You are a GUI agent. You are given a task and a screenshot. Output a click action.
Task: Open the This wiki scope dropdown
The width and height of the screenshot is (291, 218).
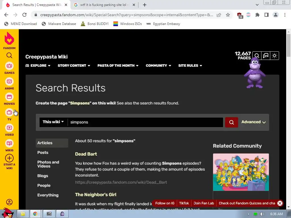pyautogui.click(x=53, y=122)
